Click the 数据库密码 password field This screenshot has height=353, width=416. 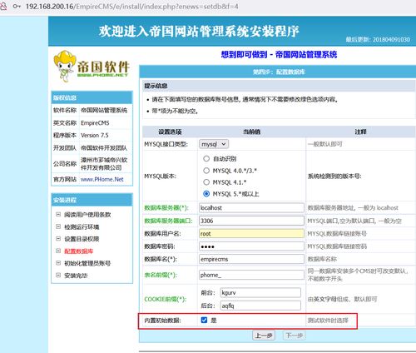[251, 246]
